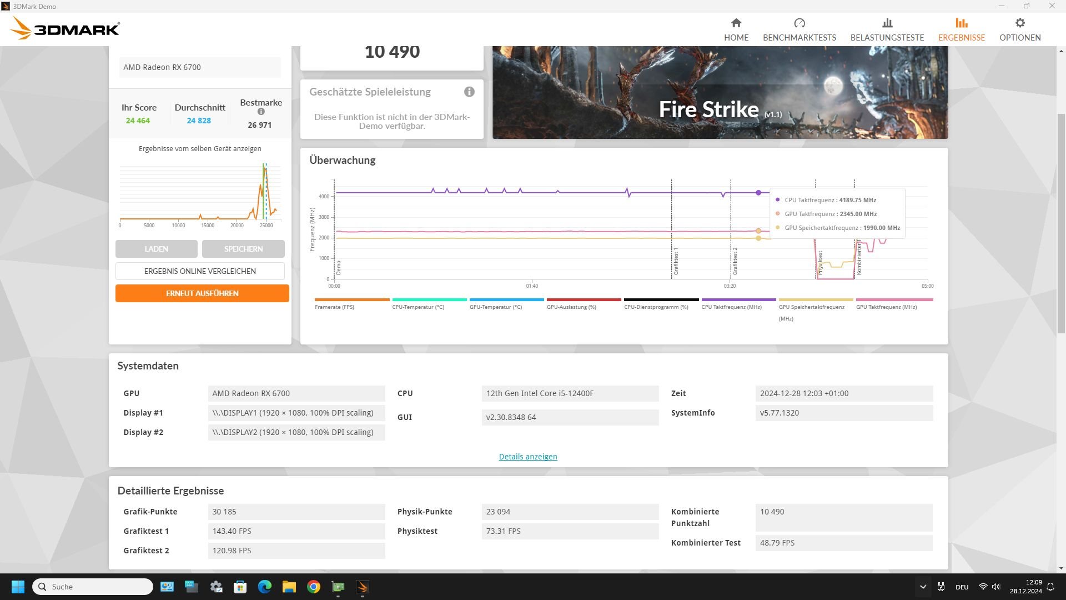
Task: Click the Bestmarke info icon
Action: [261, 112]
